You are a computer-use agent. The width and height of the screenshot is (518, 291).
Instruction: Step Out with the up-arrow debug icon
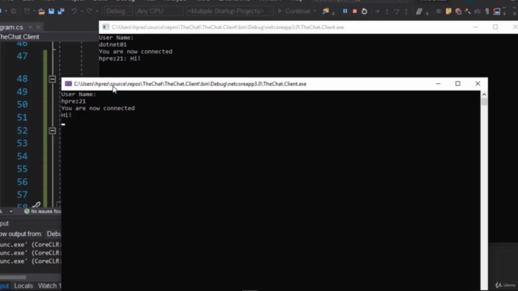406,11
